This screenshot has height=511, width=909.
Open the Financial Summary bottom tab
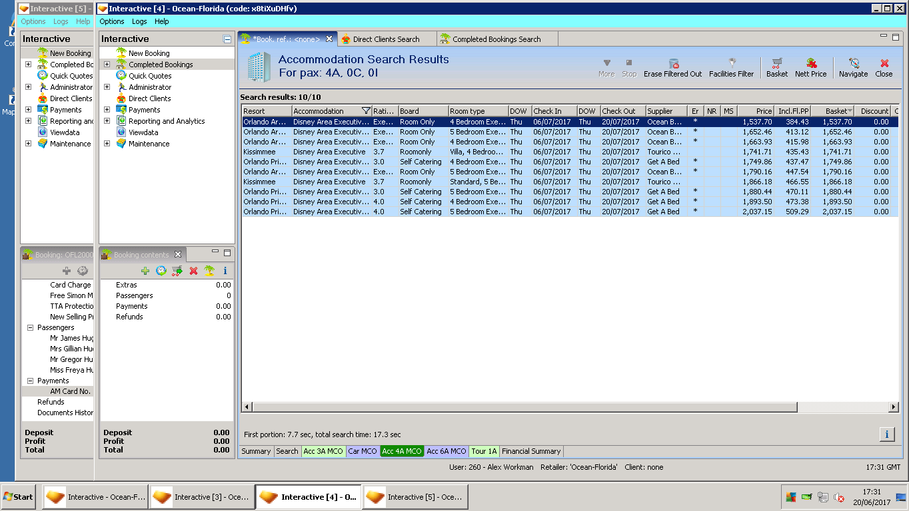tap(532, 451)
